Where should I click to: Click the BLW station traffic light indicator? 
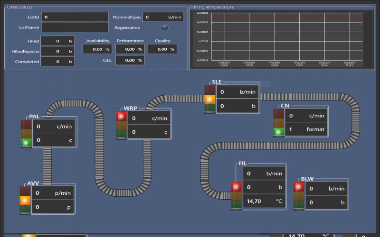pyautogui.click(x=299, y=195)
